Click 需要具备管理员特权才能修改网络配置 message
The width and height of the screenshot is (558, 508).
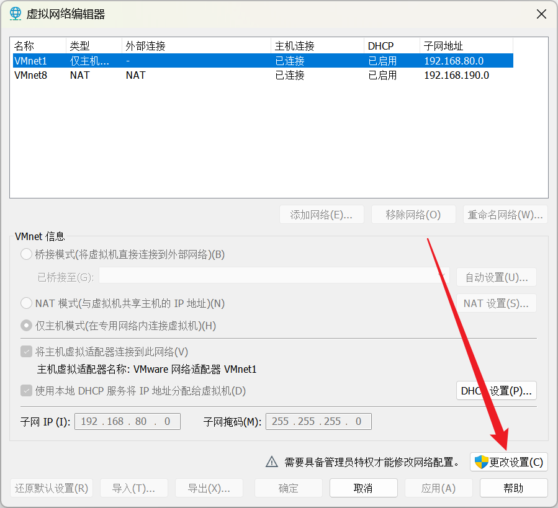[372, 462]
